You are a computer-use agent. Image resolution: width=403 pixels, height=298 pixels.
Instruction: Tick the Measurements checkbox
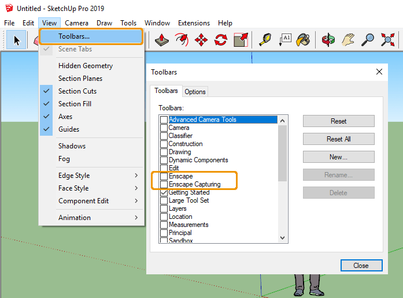pyautogui.click(x=164, y=225)
